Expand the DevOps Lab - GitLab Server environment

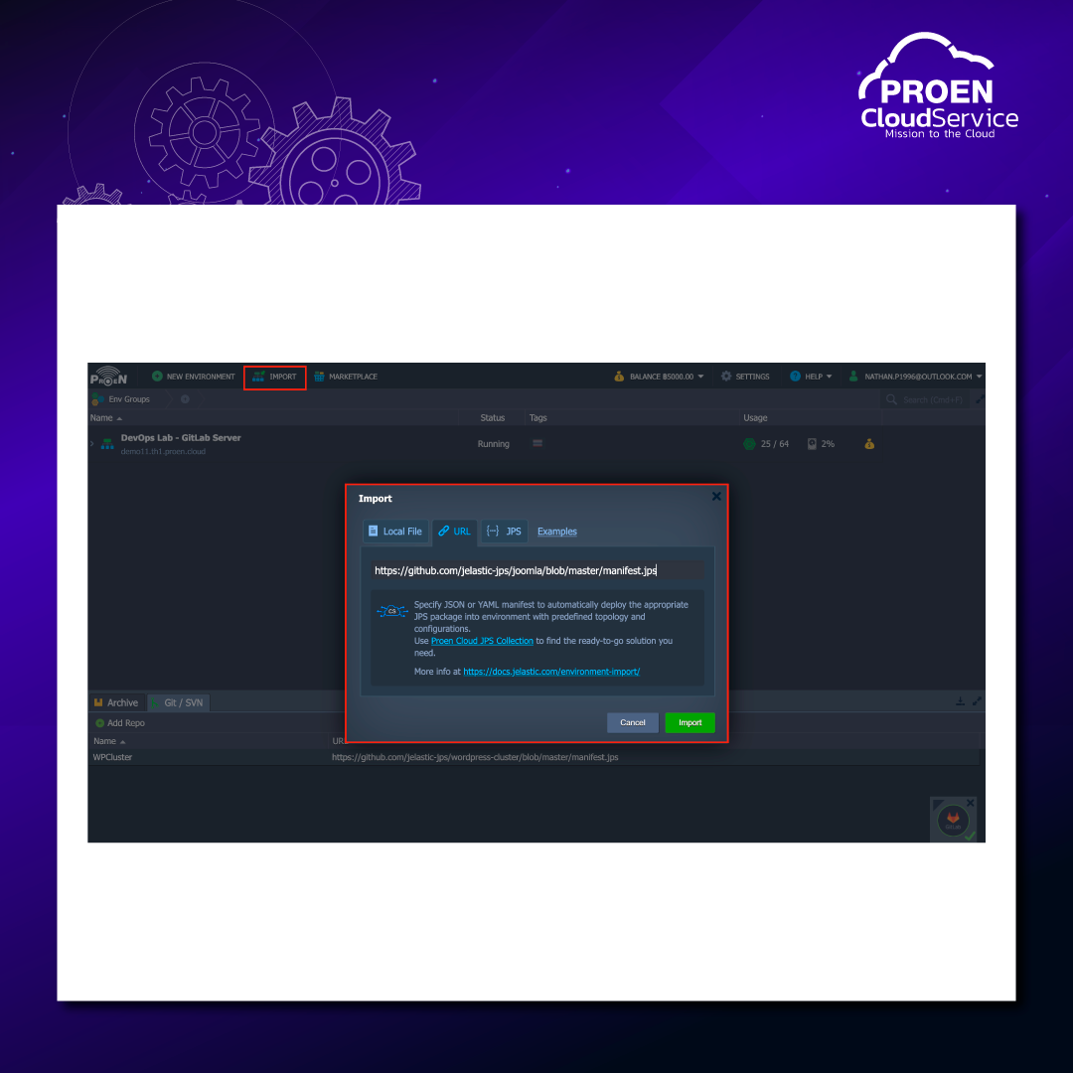click(x=91, y=444)
